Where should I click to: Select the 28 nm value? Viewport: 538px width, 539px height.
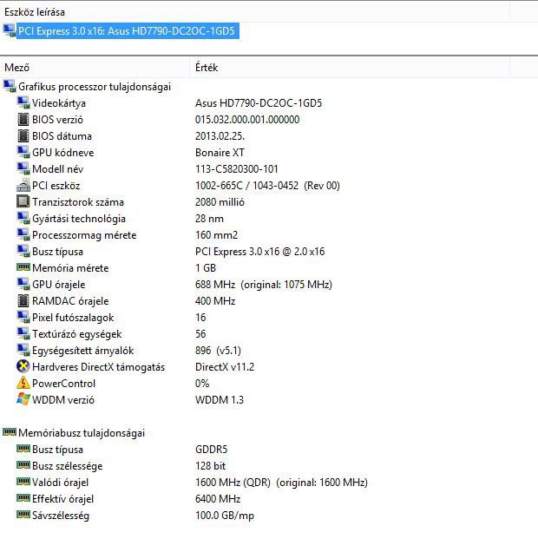(209, 219)
